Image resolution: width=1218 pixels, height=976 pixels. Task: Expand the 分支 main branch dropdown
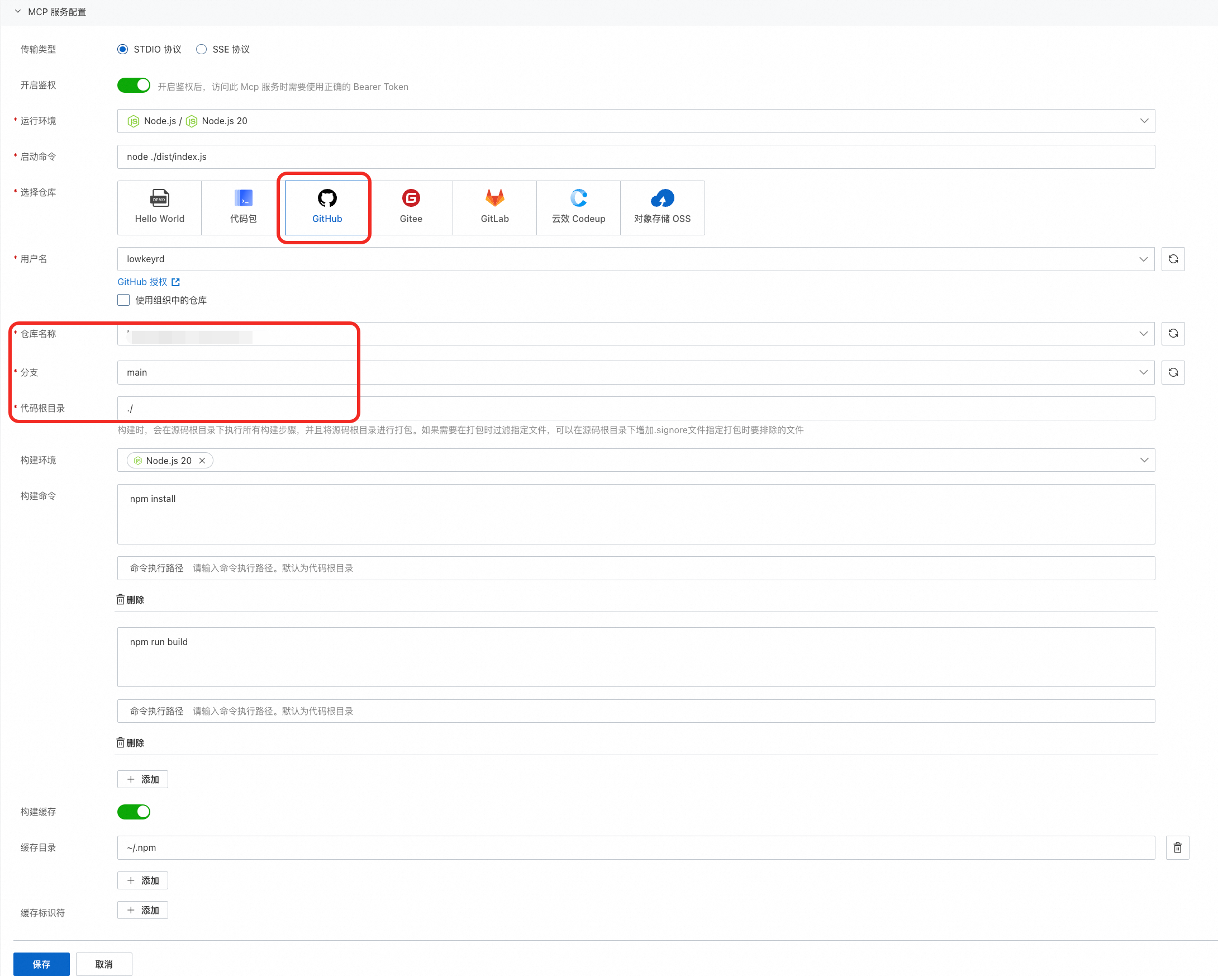[x=636, y=372]
